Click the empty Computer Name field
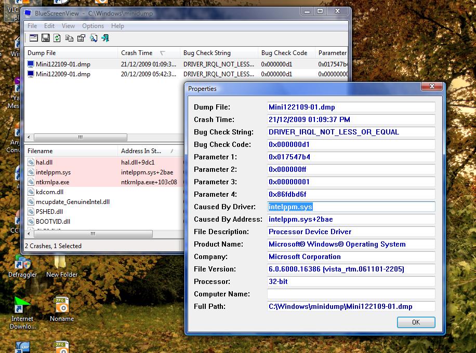 coord(351,294)
